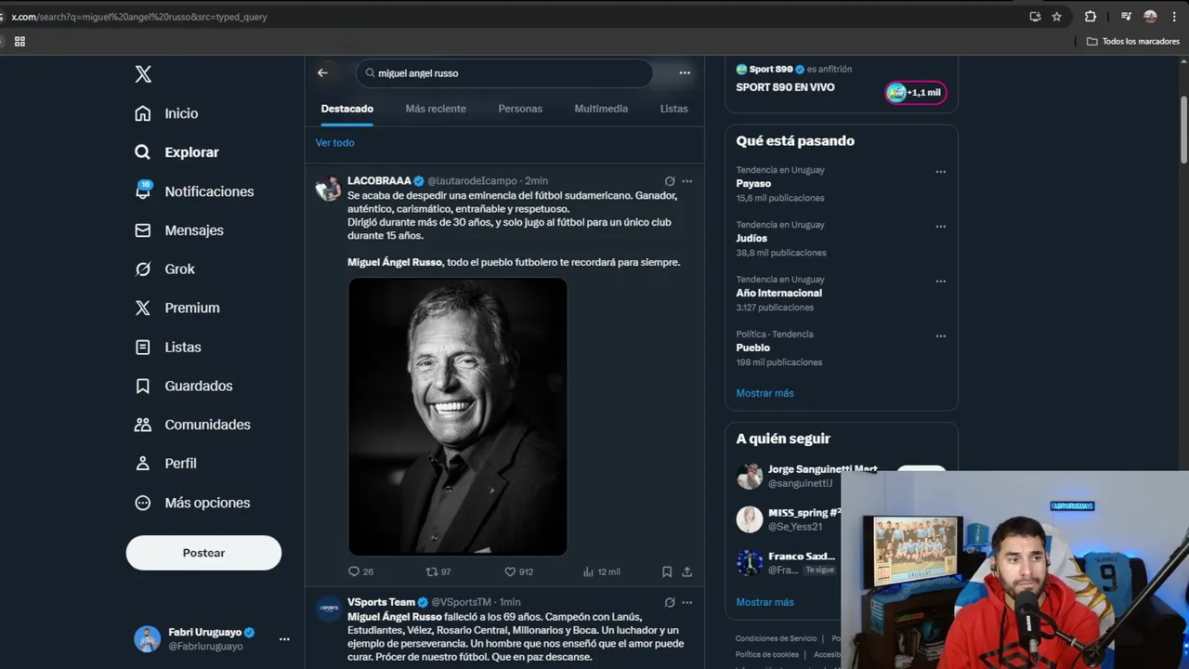1189x669 pixels.
Task: Click Grok icon on VSports Team post
Action: coord(670,602)
